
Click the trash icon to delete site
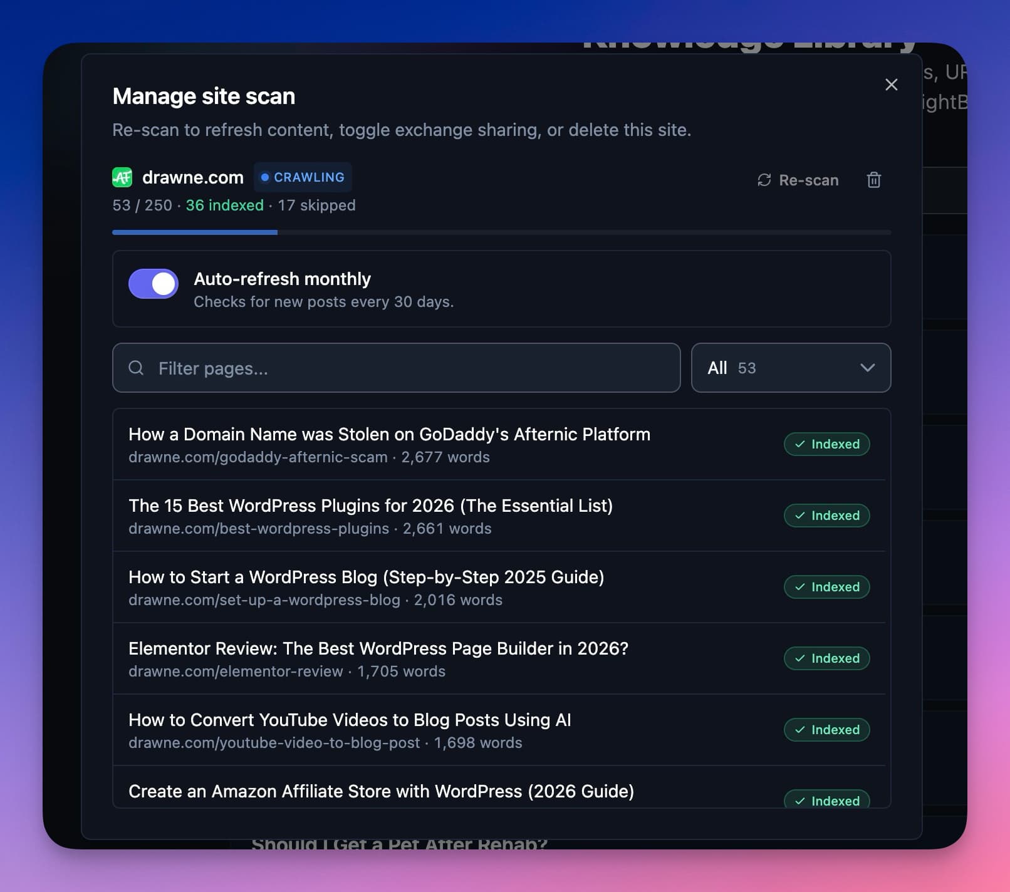tap(873, 180)
